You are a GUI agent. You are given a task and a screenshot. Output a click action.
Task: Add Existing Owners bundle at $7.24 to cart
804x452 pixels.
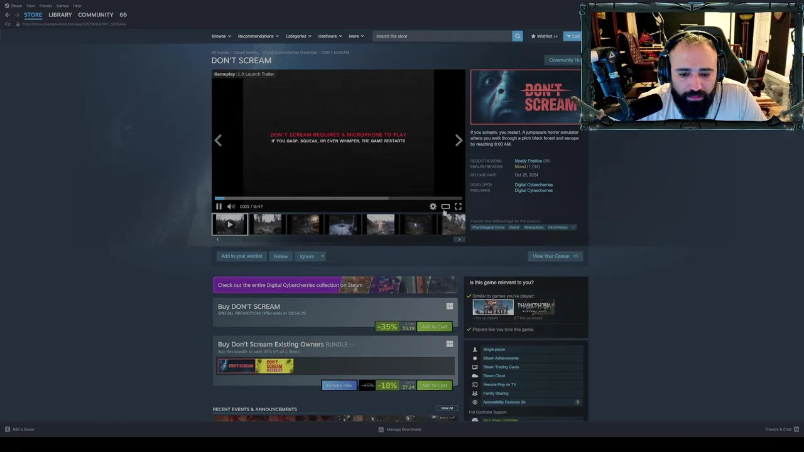coord(435,385)
